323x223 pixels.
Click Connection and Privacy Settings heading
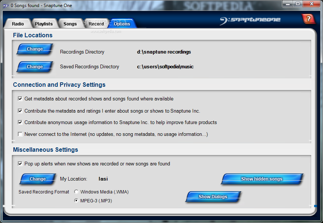(x=59, y=85)
